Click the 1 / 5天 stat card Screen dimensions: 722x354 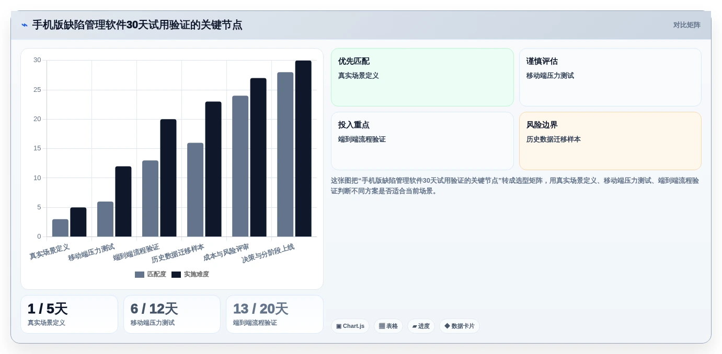(x=69, y=314)
